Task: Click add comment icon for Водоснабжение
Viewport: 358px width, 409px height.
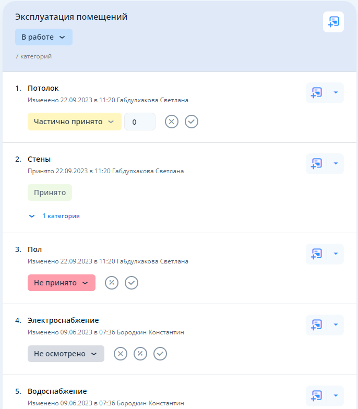Action: (316, 395)
